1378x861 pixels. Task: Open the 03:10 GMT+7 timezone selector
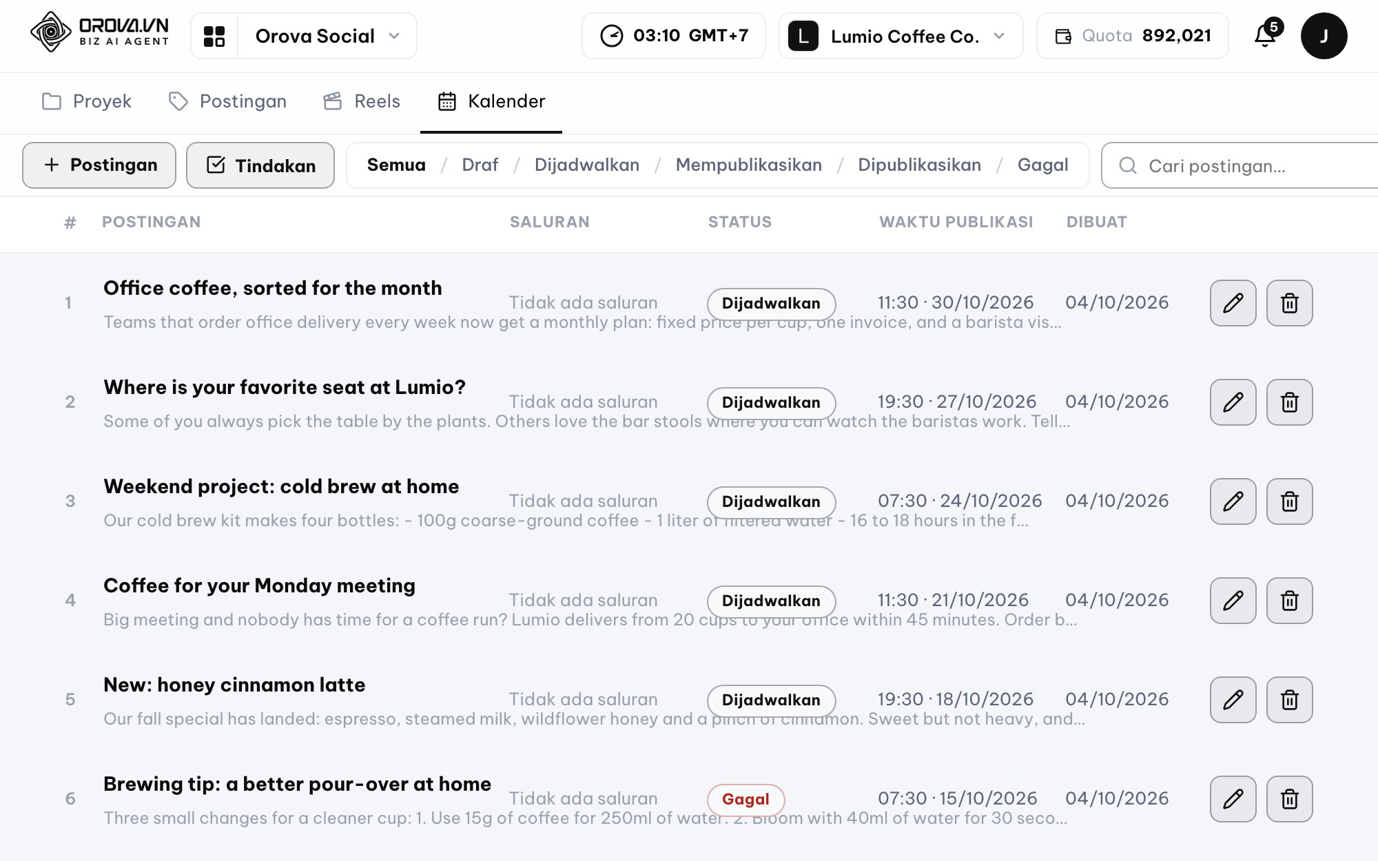[673, 36]
